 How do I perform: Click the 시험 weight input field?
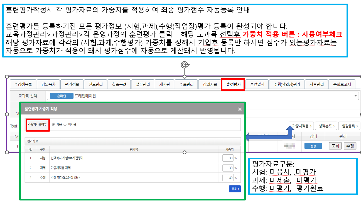[x=228, y=158]
